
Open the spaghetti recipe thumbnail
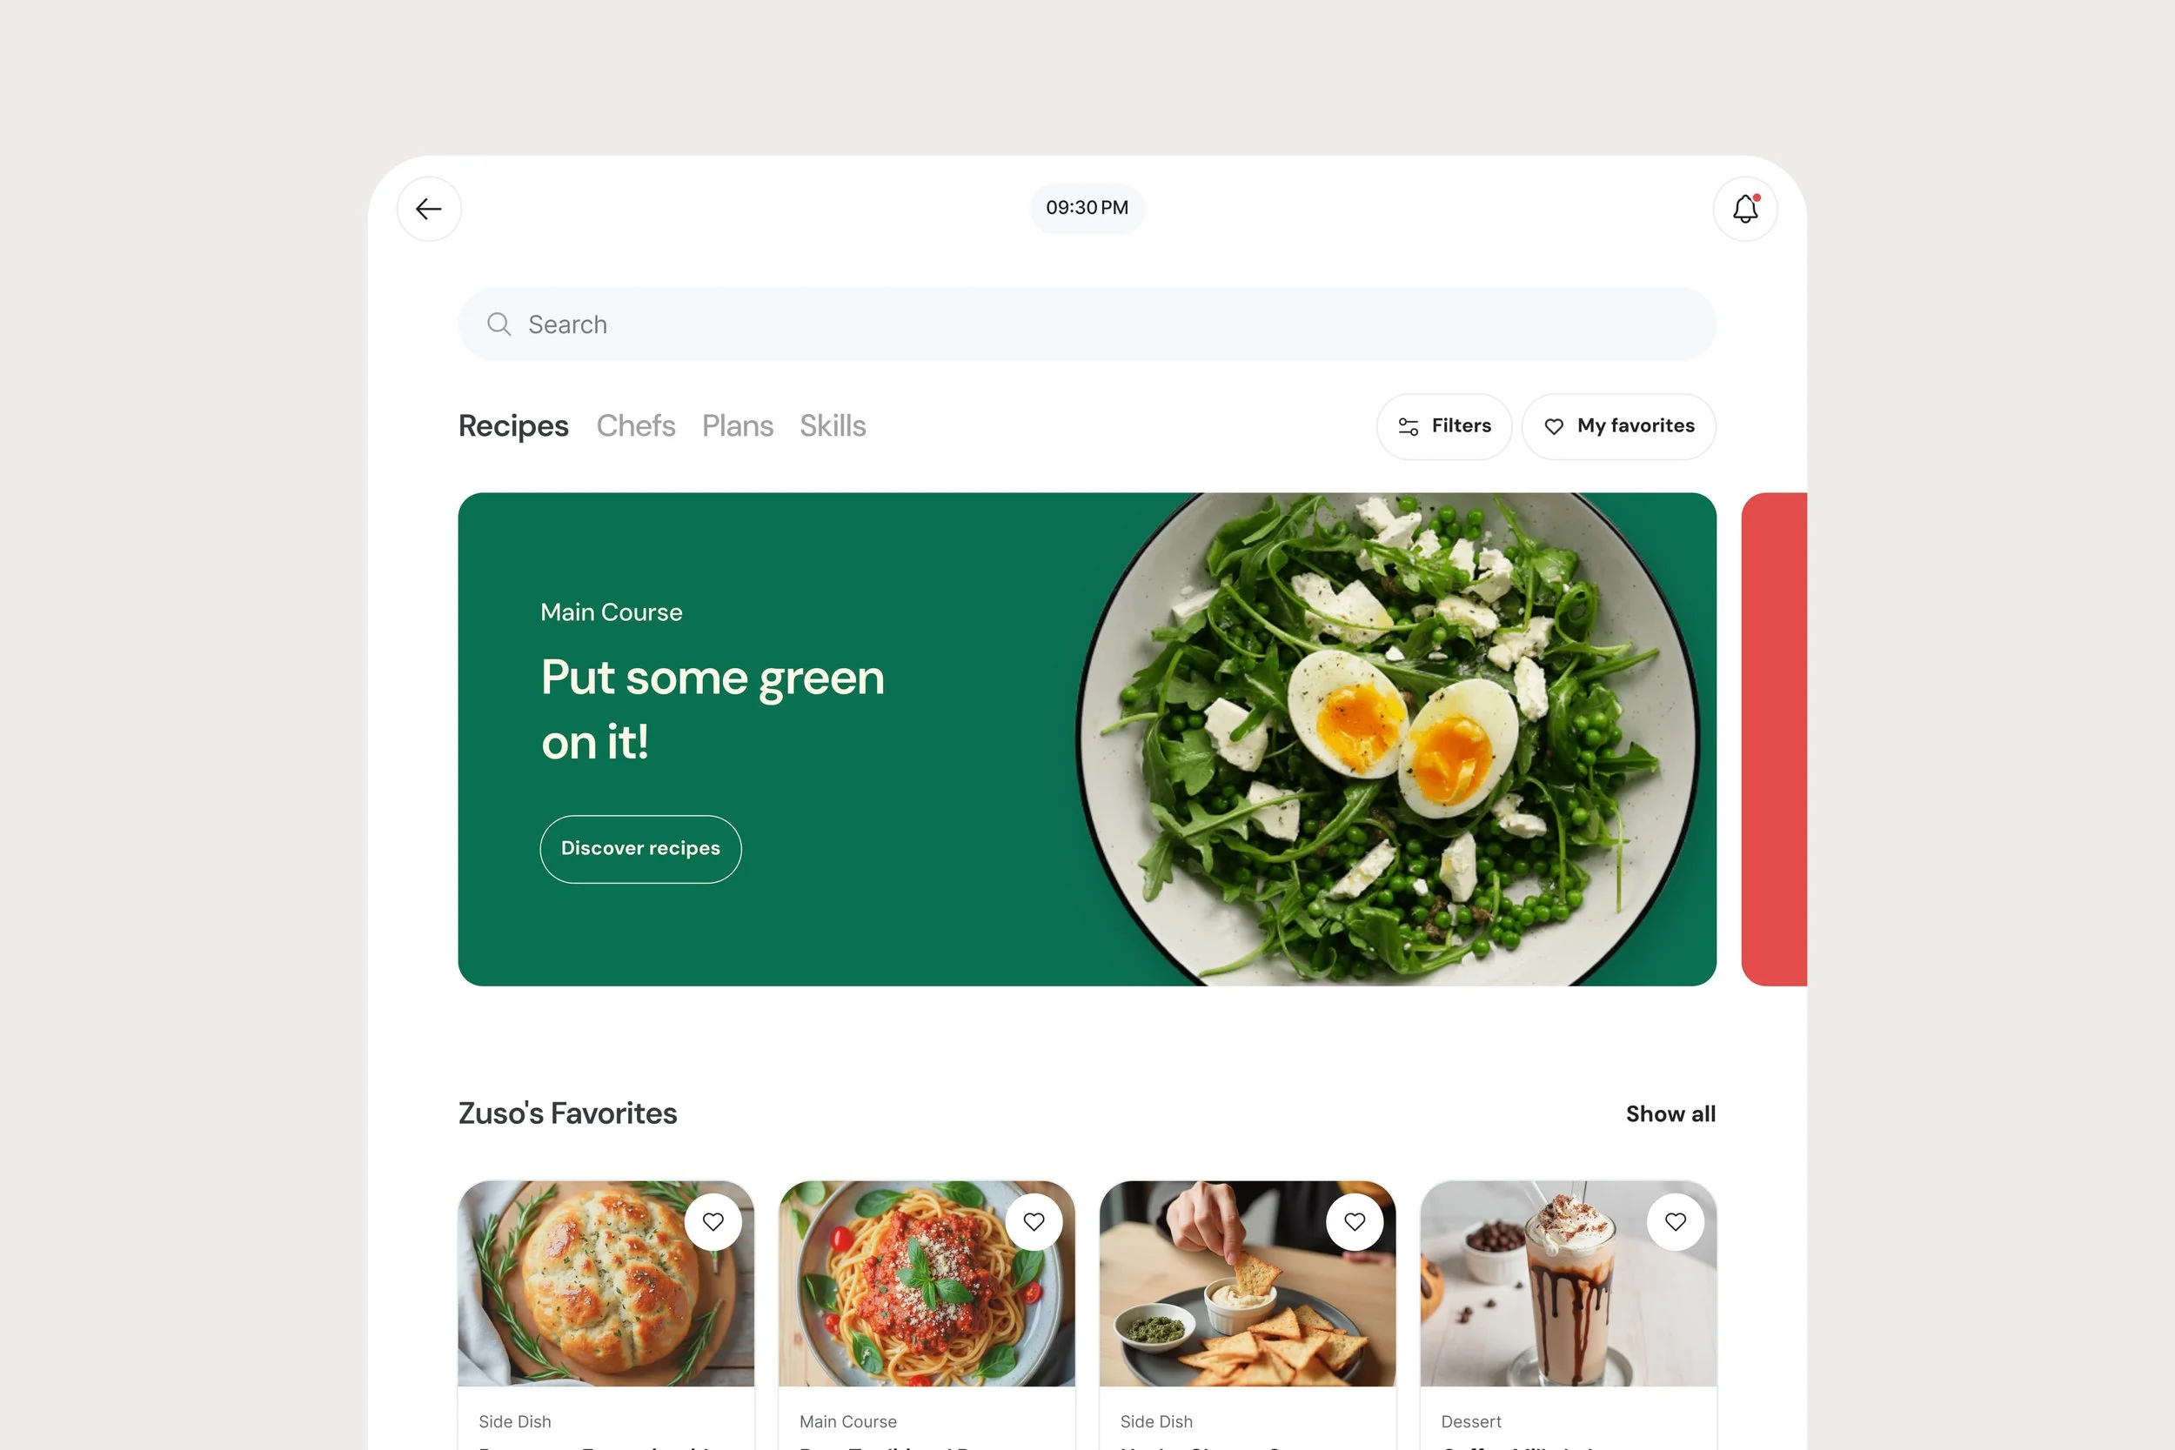tap(927, 1284)
